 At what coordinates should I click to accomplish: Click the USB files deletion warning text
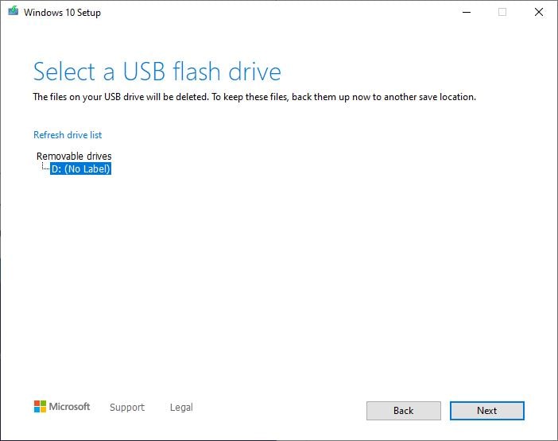pos(254,98)
